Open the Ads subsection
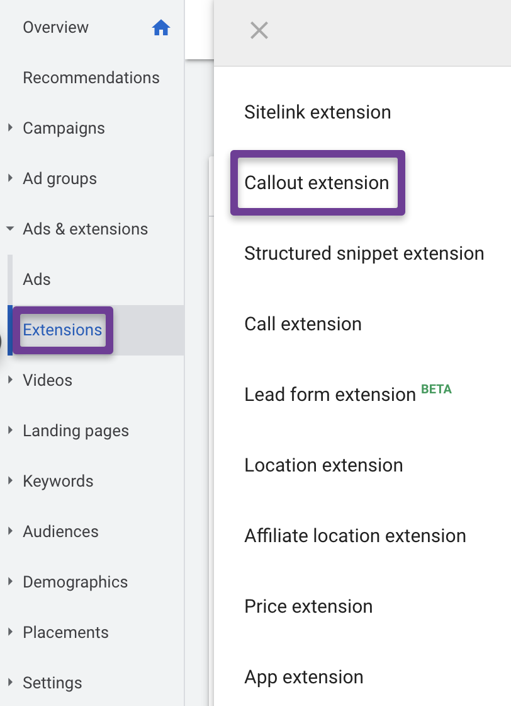511x706 pixels. pos(37,279)
